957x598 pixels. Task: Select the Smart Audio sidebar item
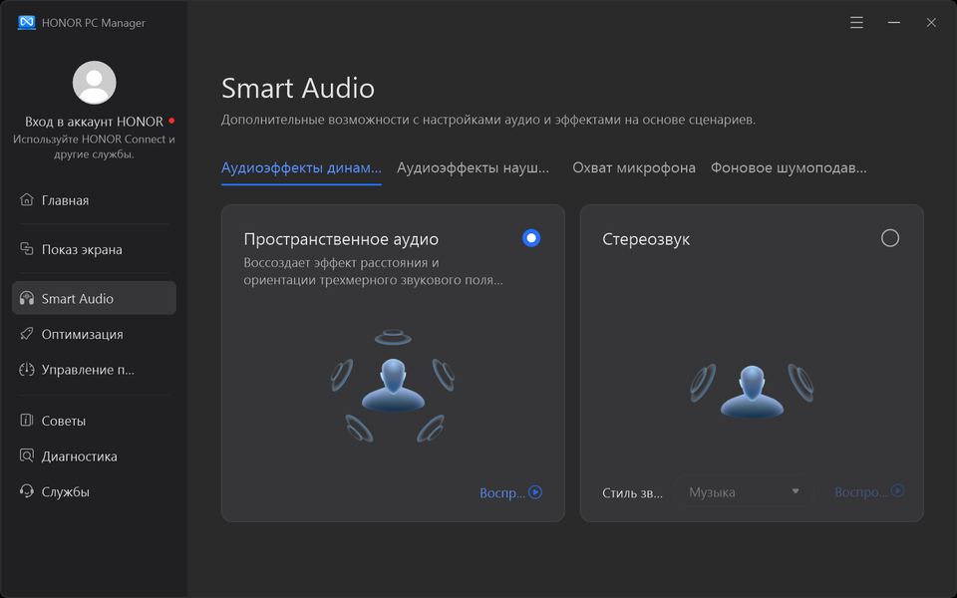(94, 298)
